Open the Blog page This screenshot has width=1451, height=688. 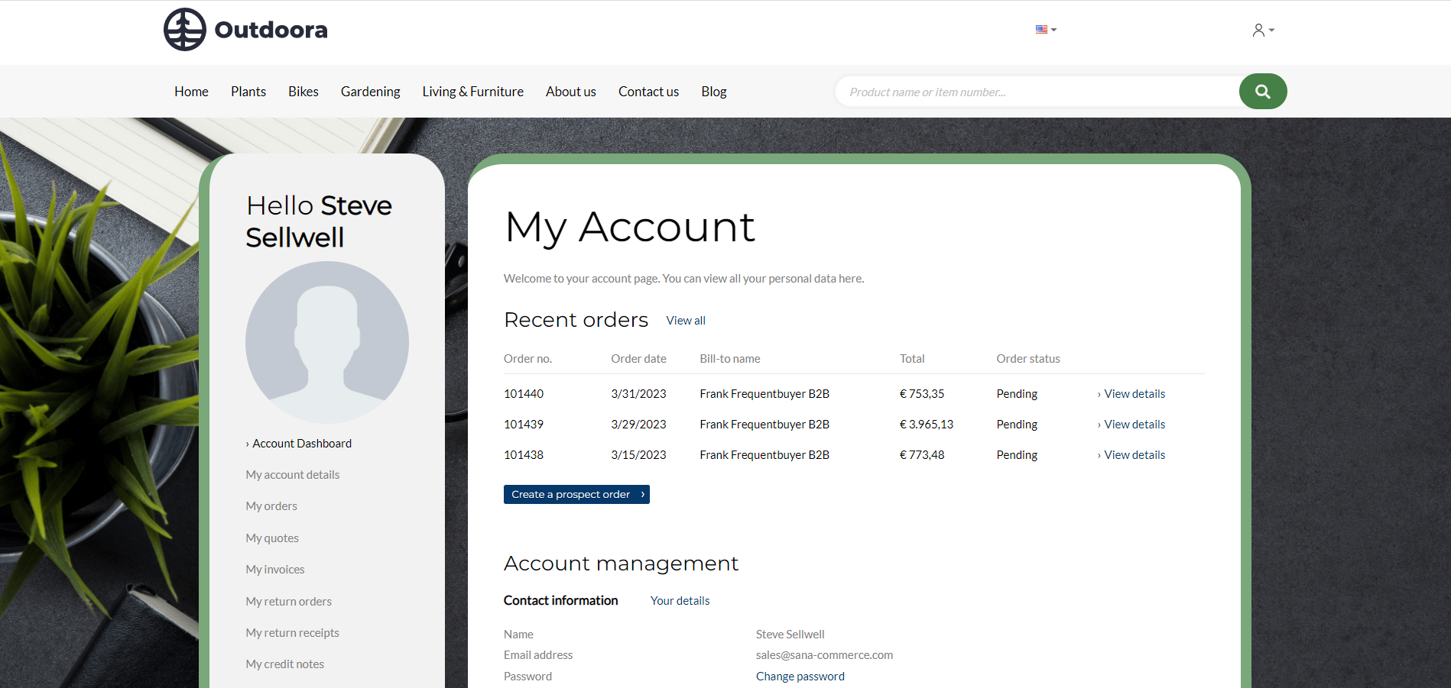[713, 91]
